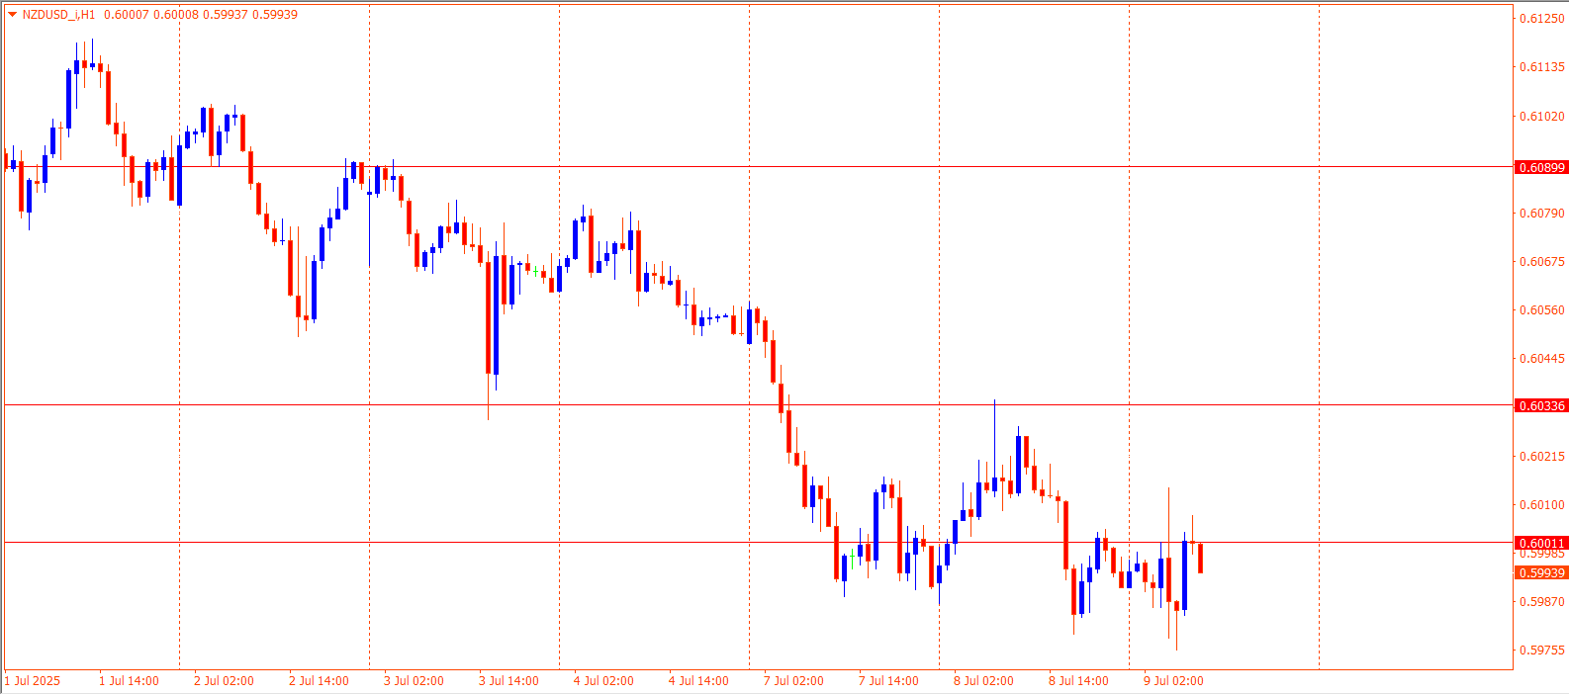
Task: Click the open value 0.60007 in the header
Action: pos(127,15)
